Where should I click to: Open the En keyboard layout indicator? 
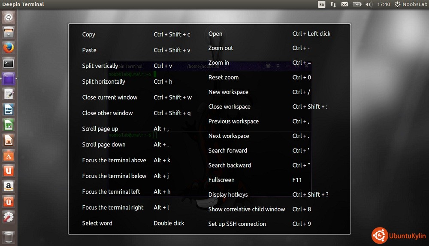322,4
